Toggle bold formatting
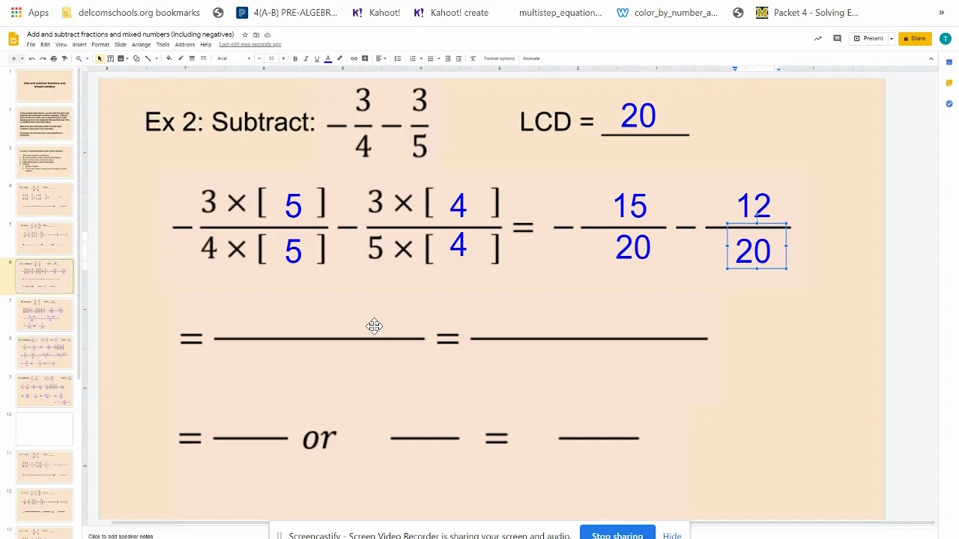Image resolution: width=959 pixels, height=539 pixels. [x=295, y=58]
